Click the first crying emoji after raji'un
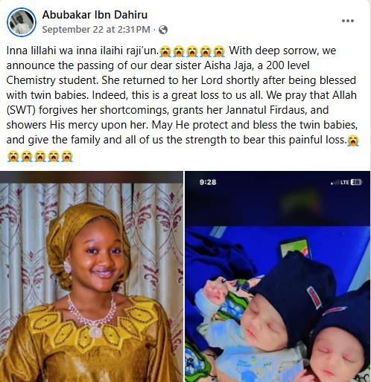371x382 pixels. [165, 51]
